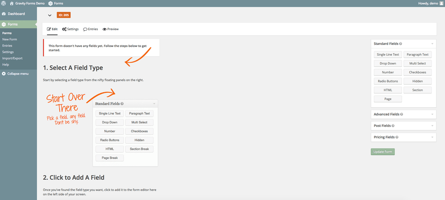This screenshot has width=445, height=200.
Task: Switch to the Entries tab
Action: coord(90,29)
